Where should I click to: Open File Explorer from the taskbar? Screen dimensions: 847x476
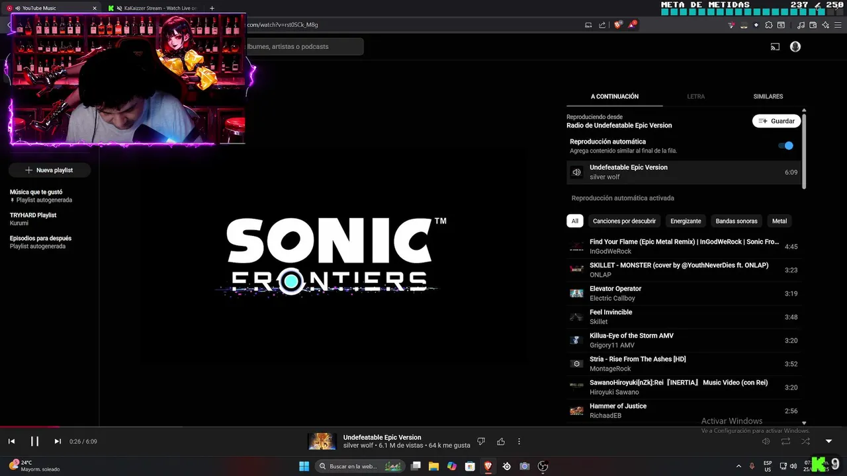coord(434,466)
